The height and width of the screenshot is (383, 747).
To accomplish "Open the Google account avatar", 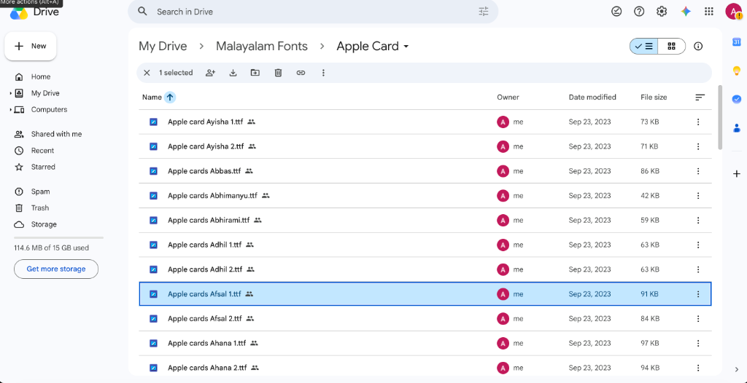I will 732,12.
